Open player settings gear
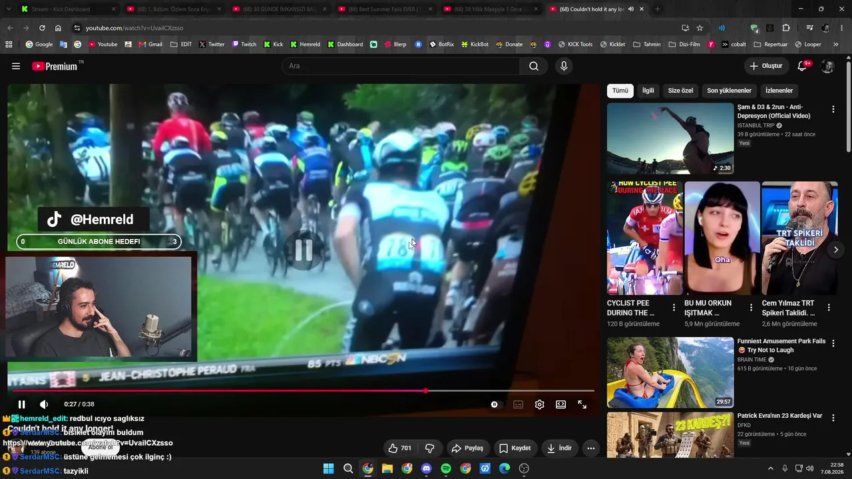Screen dimensions: 852x479 [x=539, y=404]
